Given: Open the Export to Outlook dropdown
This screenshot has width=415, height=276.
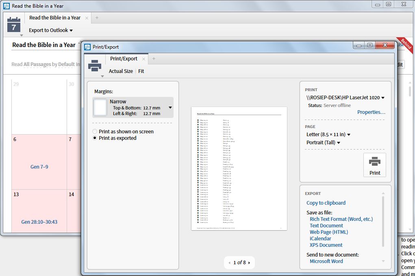Looking at the screenshot, I should (x=51, y=30).
